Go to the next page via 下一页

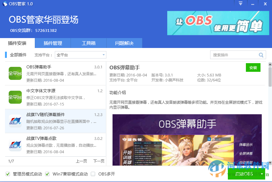[99, 161]
